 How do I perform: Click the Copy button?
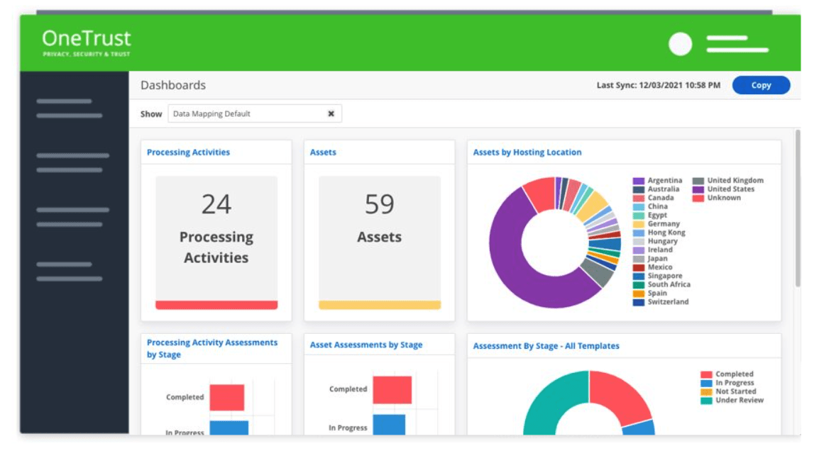pos(761,85)
